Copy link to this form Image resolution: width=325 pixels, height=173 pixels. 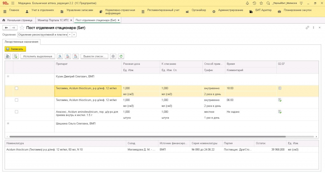307,28
